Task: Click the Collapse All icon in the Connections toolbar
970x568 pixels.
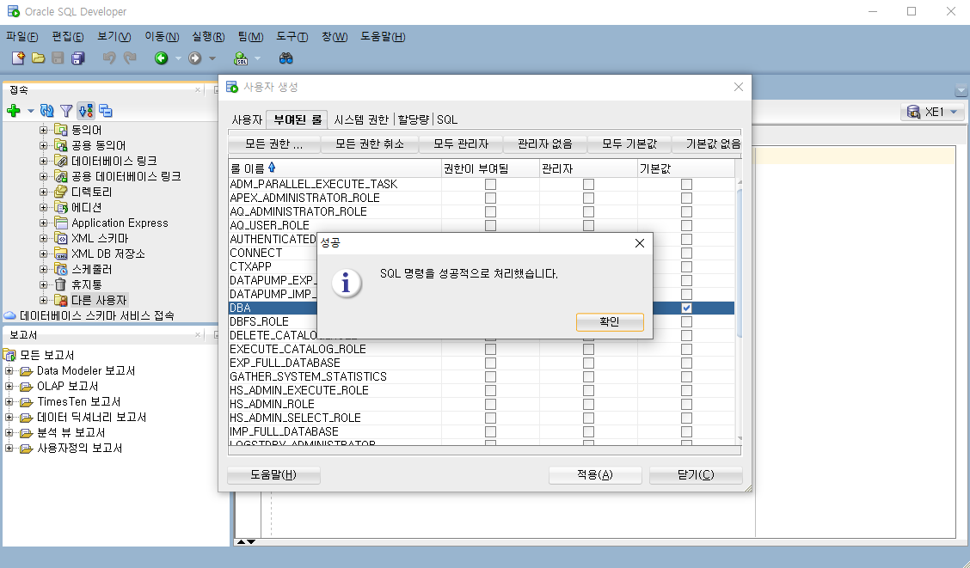Action: (106, 111)
